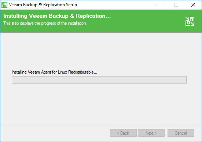Minimize the Veeam Setup window
This screenshot has width=202, height=142.
tap(160, 5)
